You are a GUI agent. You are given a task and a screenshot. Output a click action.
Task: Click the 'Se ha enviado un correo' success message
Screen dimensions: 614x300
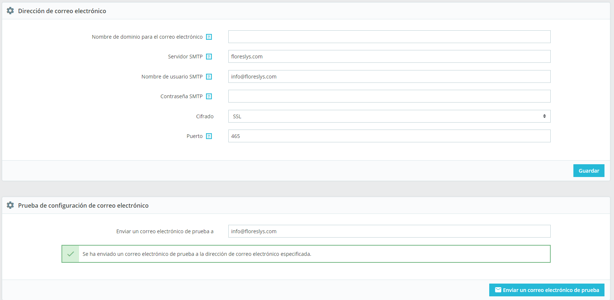click(x=197, y=254)
